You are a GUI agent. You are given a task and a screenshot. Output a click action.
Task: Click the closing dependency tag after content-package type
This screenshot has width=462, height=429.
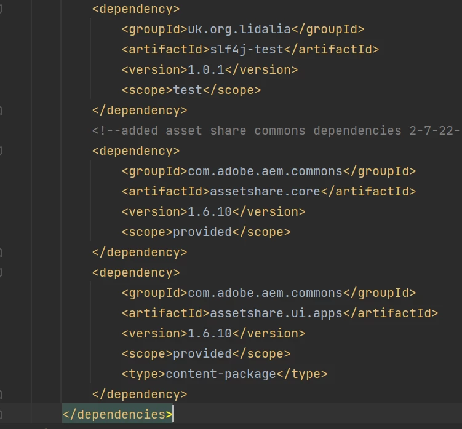click(x=140, y=394)
